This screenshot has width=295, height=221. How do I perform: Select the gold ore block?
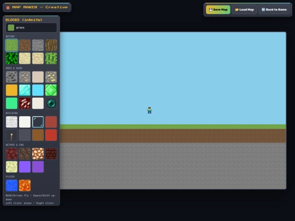point(51,77)
